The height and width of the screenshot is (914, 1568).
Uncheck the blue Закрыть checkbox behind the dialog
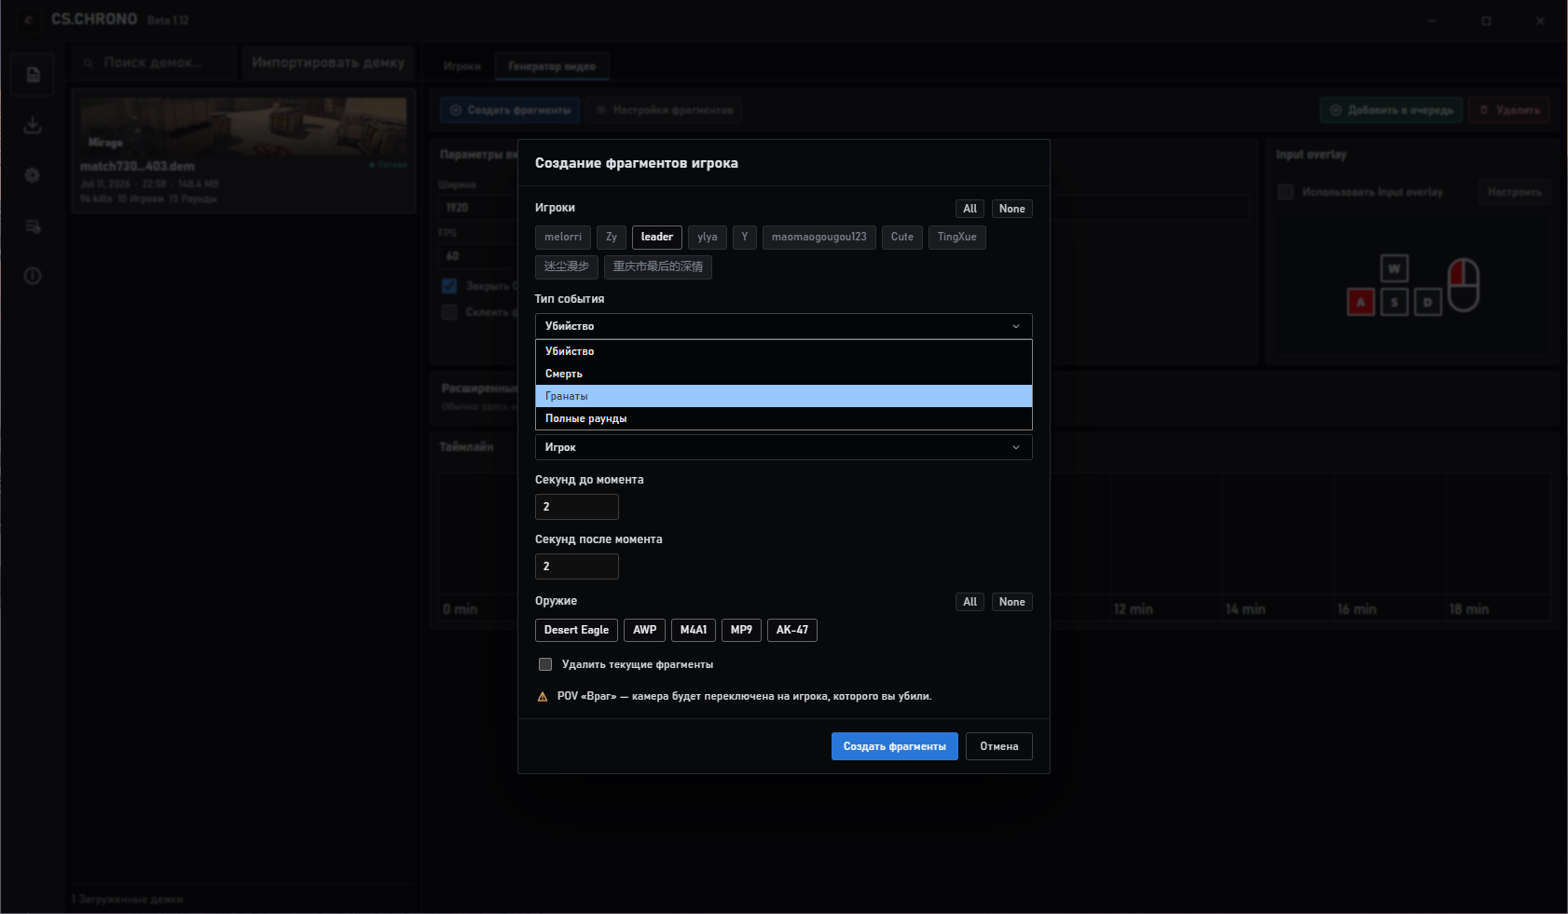449,286
